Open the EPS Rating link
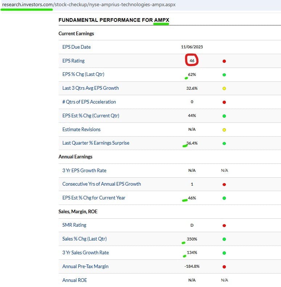Viewport: 281px width, 287px height. (74, 61)
